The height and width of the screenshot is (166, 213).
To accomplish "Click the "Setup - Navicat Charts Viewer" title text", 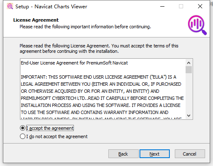I will [51, 7].
